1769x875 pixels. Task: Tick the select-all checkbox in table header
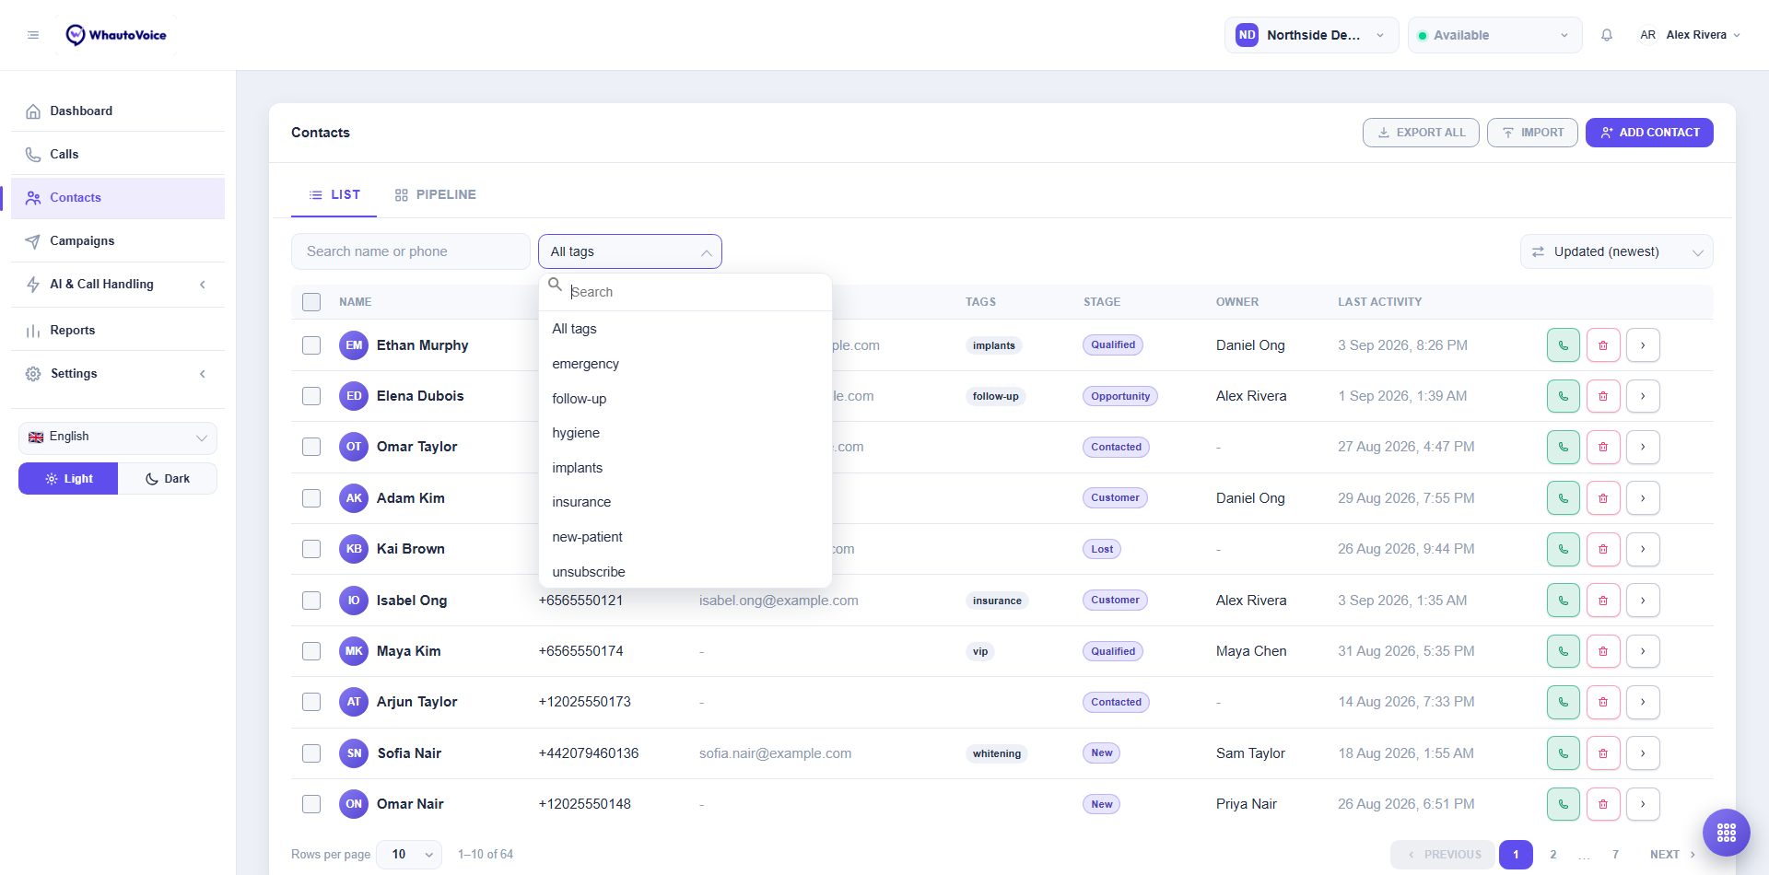point(311,302)
